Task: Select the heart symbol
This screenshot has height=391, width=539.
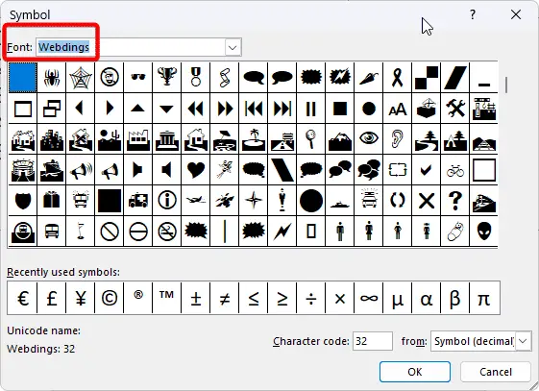Action: [196, 170]
